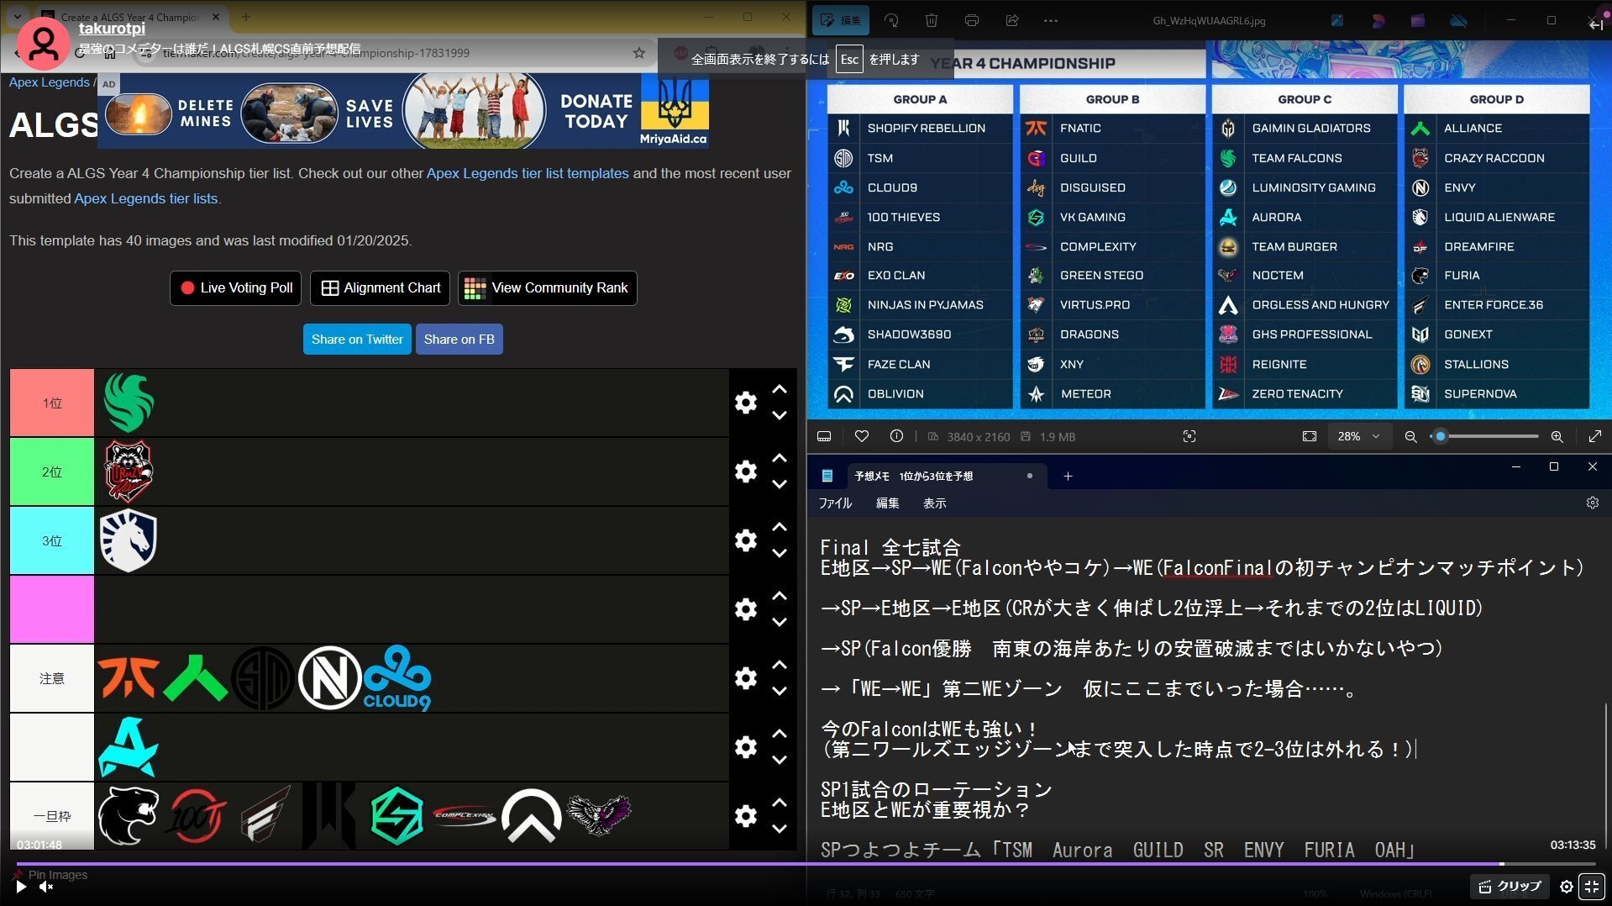Delete the image with trash icon
Viewport: 1612px width, 906px height.
[x=932, y=20]
